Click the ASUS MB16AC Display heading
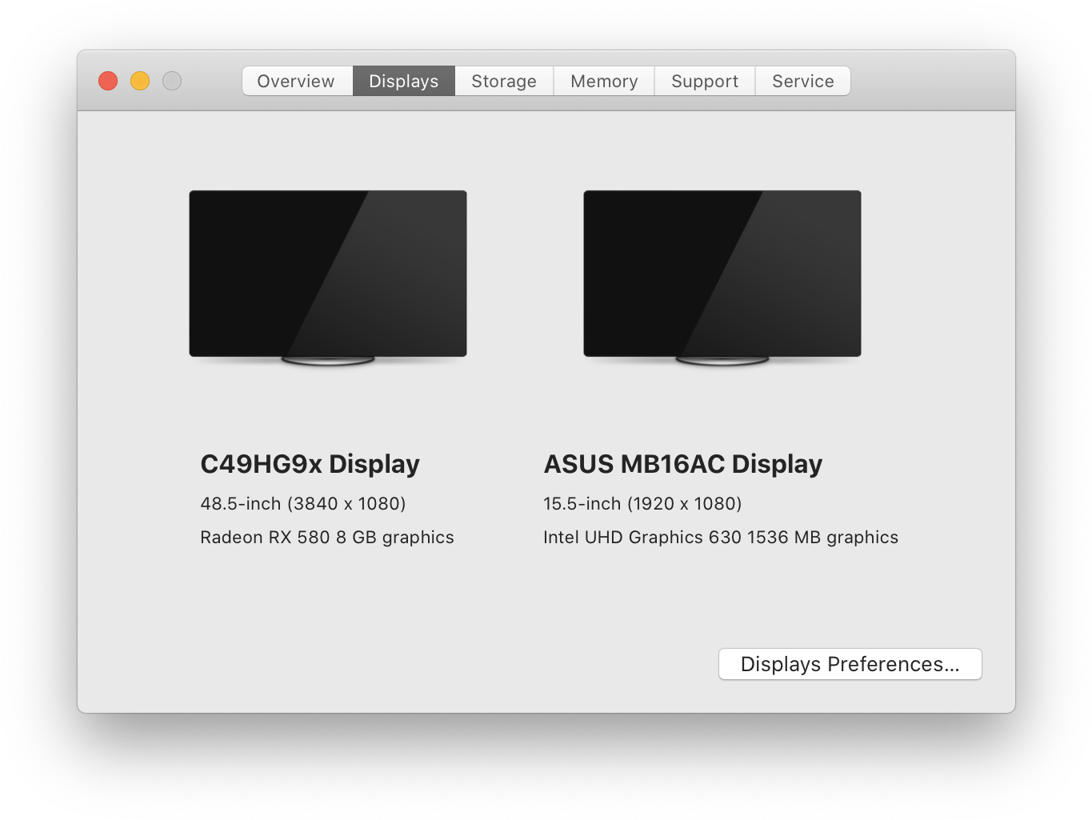 683,464
